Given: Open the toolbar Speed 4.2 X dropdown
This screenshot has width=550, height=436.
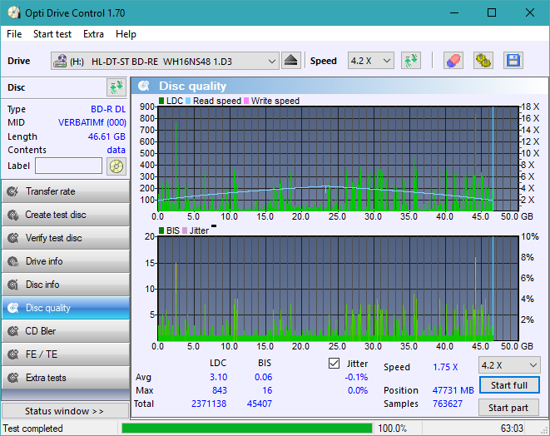Looking at the screenshot, I should tap(371, 61).
